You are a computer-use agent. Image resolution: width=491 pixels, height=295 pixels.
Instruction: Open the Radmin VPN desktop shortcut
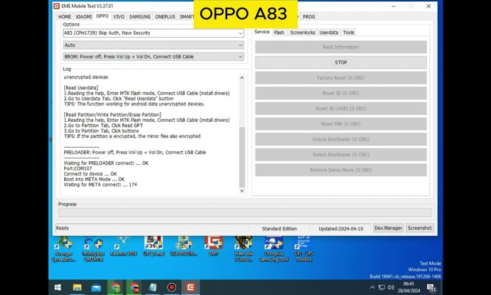(123, 246)
